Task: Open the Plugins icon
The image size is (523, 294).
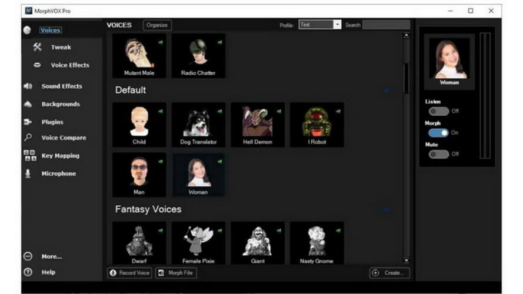Action: point(28,122)
